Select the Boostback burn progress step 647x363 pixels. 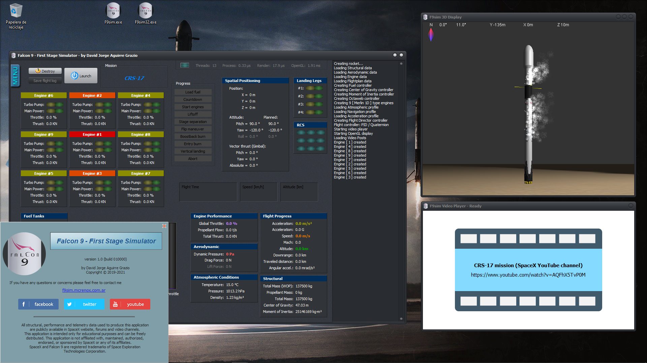point(193,136)
